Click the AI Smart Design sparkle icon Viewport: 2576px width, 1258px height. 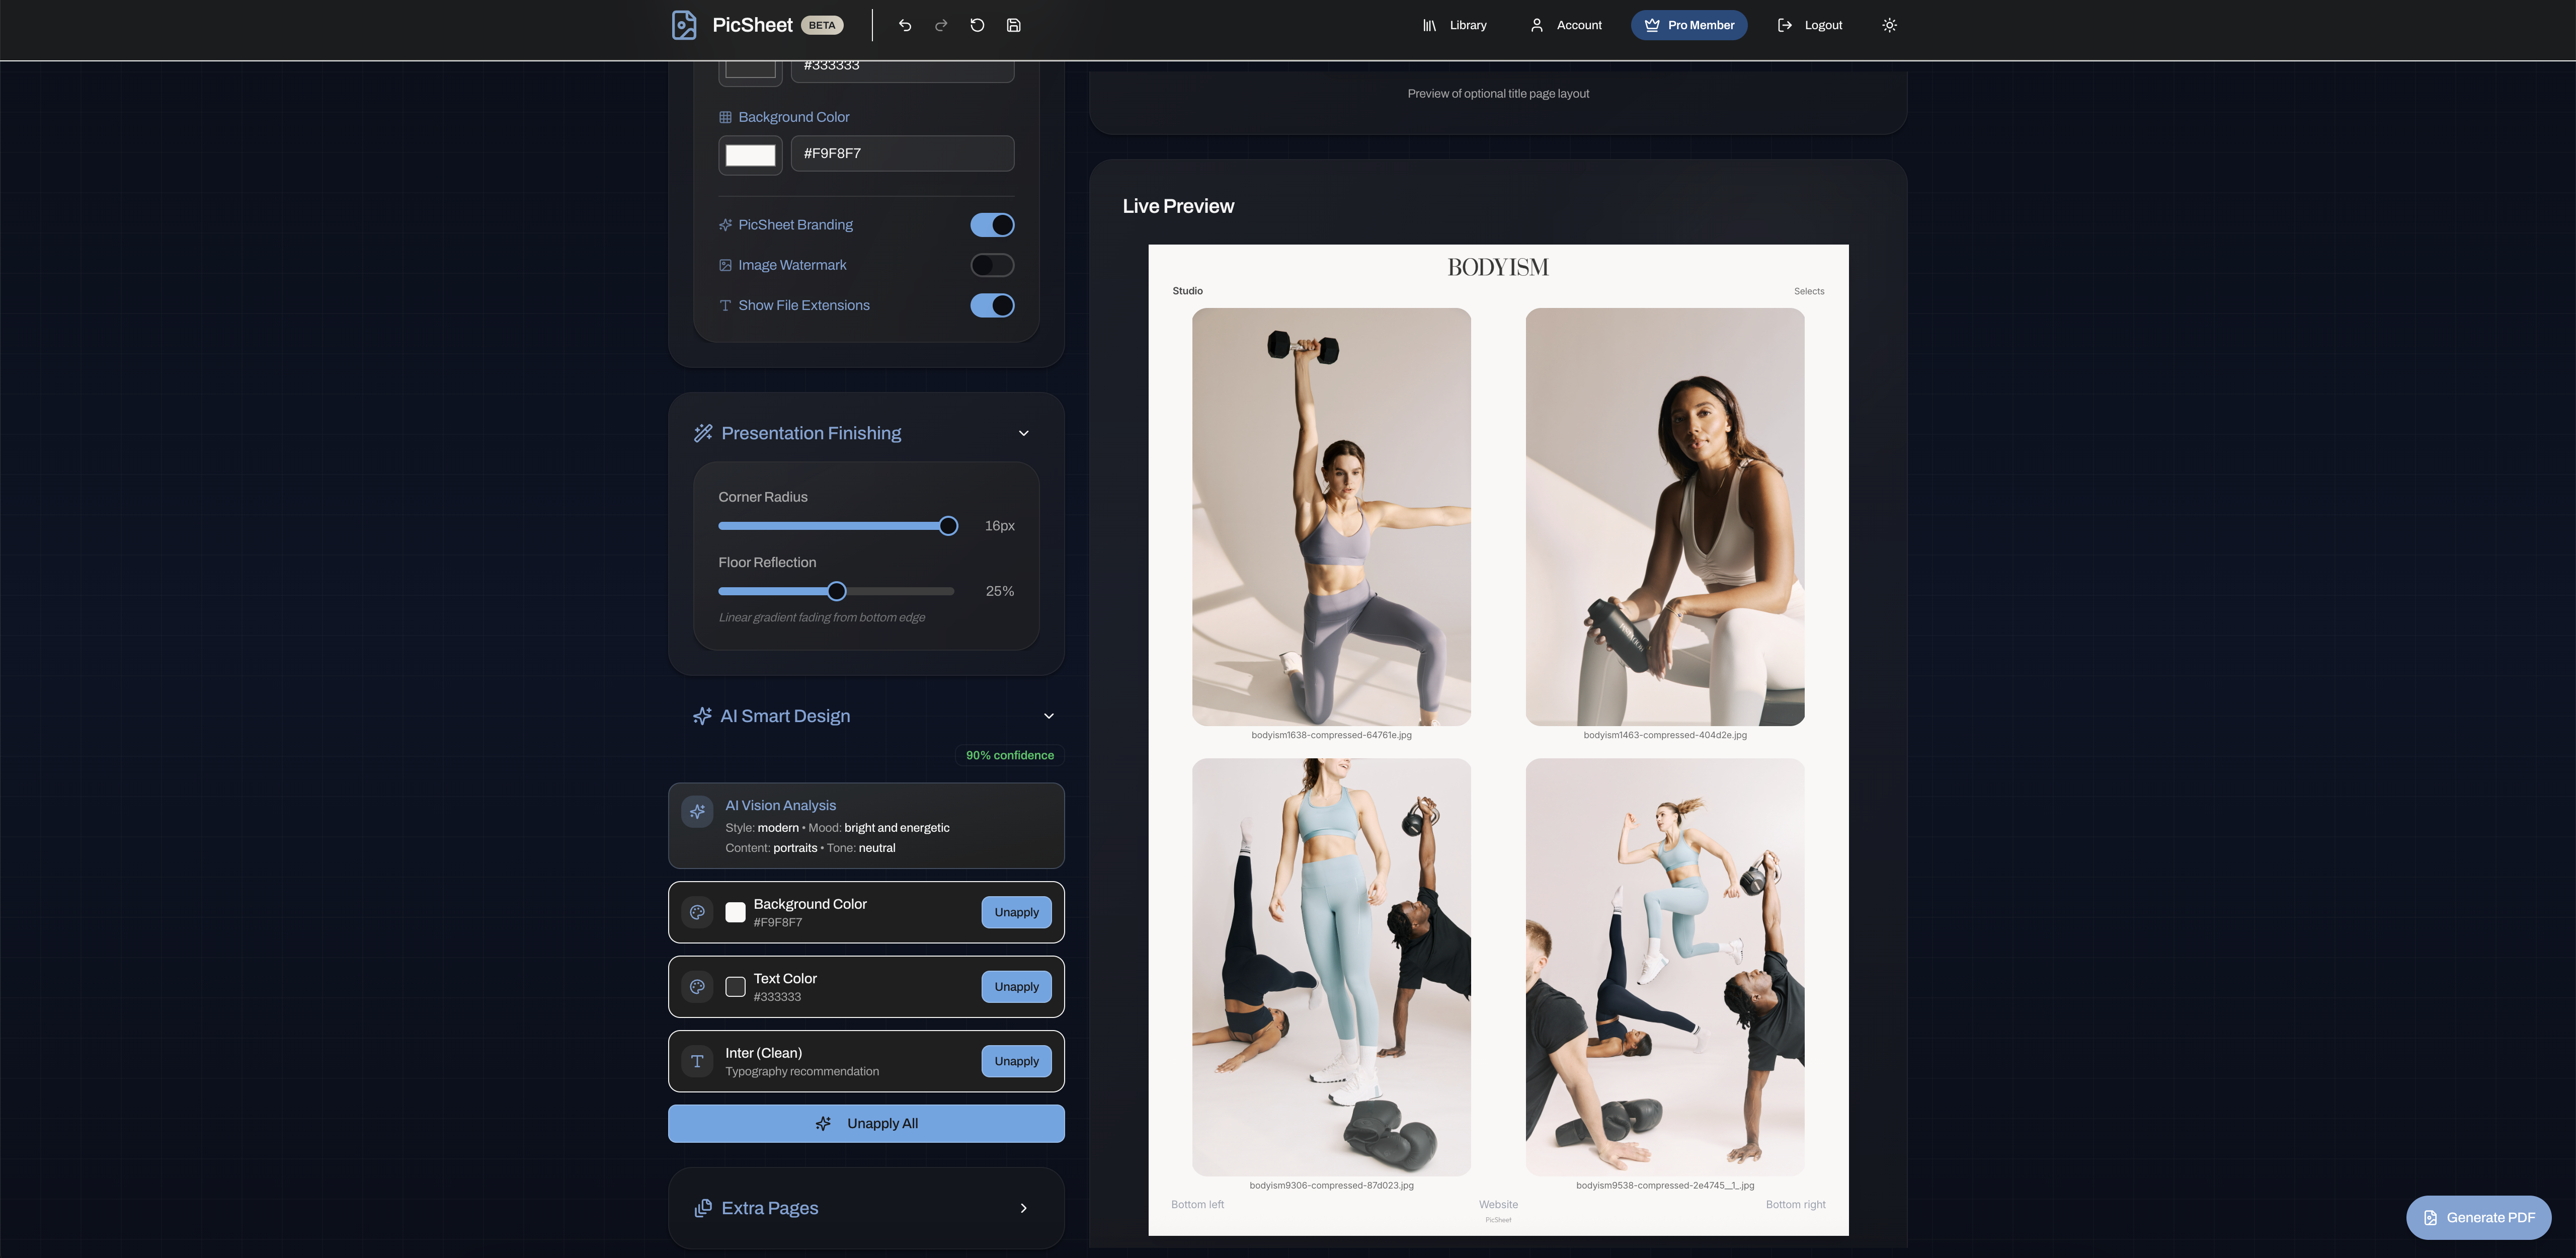pyautogui.click(x=702, y=716)
